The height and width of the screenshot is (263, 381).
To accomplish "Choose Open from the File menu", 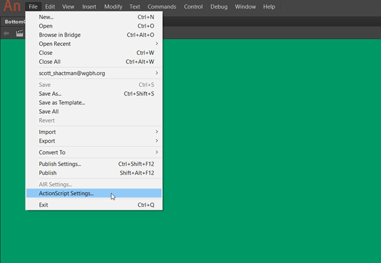I will [x=94, y=26].
